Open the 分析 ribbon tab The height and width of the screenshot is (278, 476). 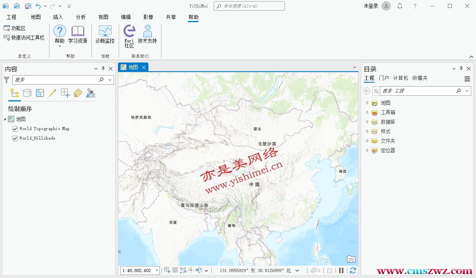(x=81, y=17)
